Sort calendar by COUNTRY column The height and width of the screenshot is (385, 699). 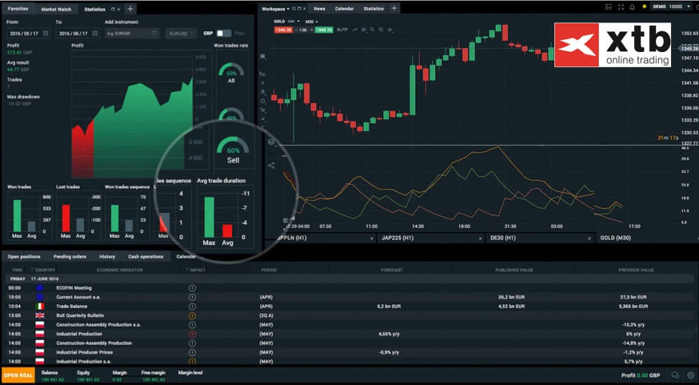tap(43, 270)
